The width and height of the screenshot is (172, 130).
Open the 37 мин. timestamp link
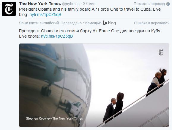pyautogui.click(x=90, y=4)
